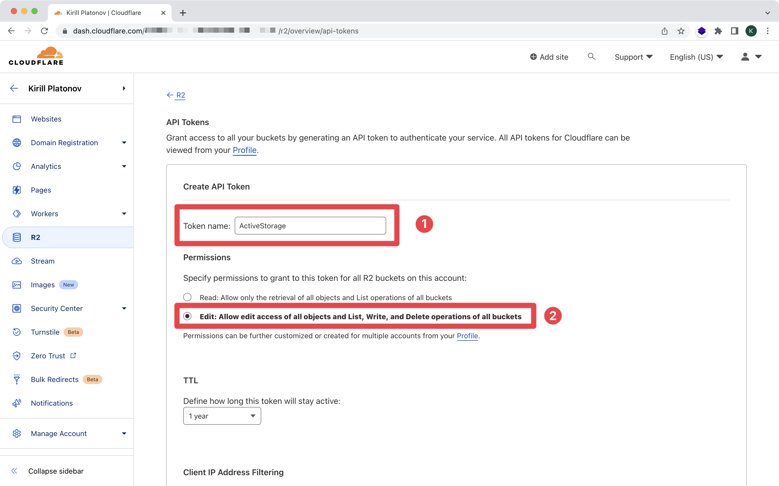Click the Profile link in API Tokens description

(244, 150)
